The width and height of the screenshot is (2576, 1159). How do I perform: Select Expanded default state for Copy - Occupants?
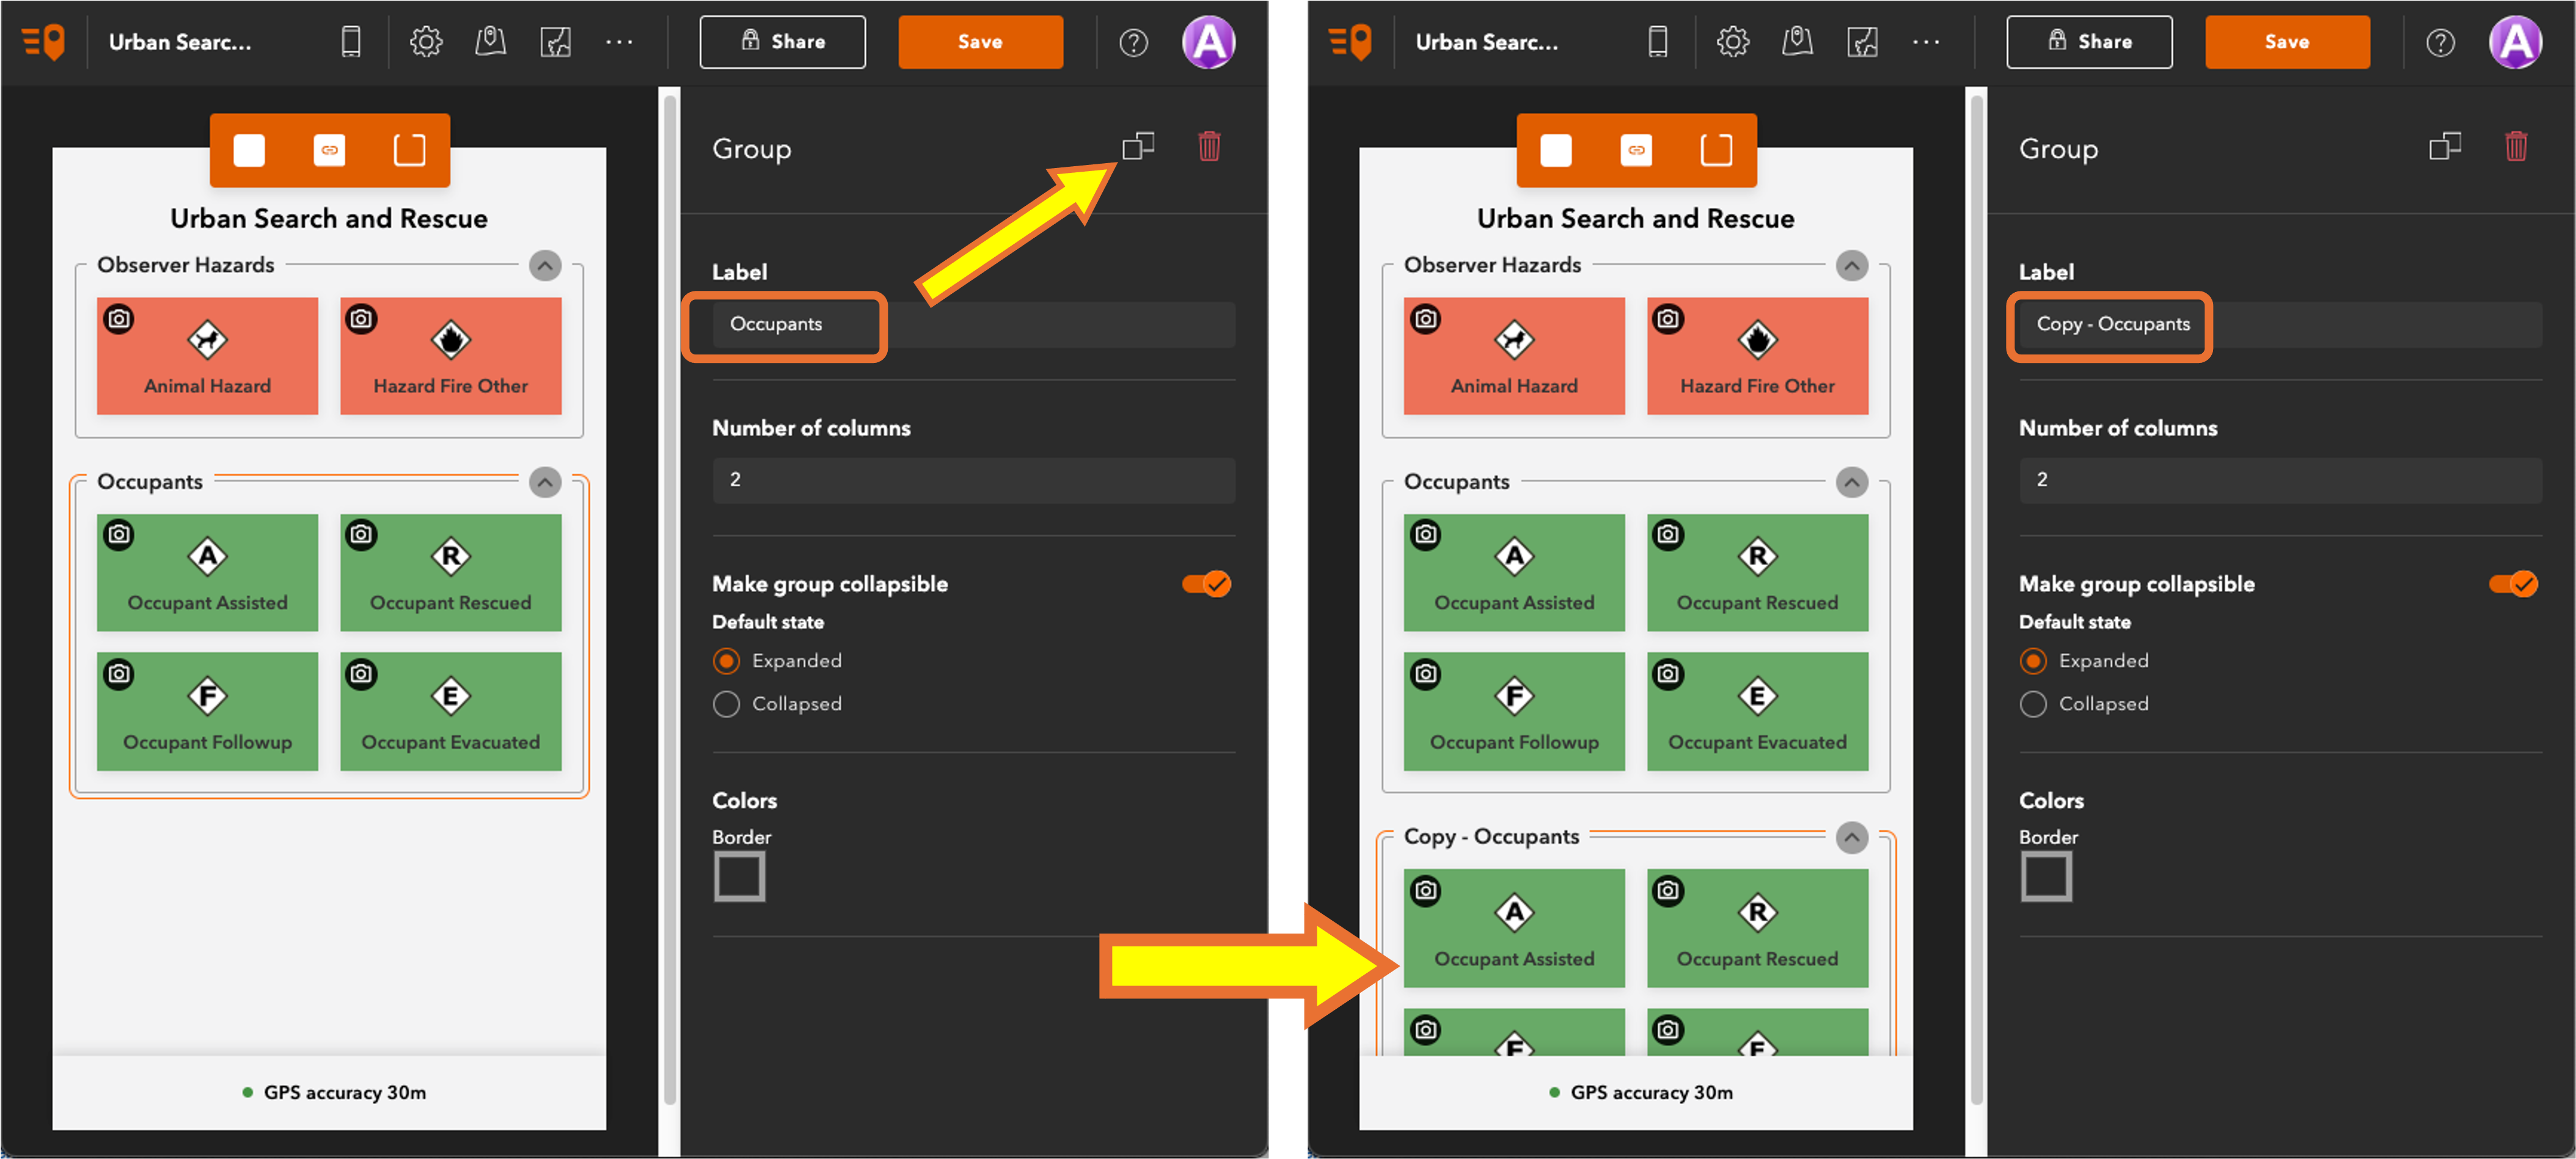2033,661
